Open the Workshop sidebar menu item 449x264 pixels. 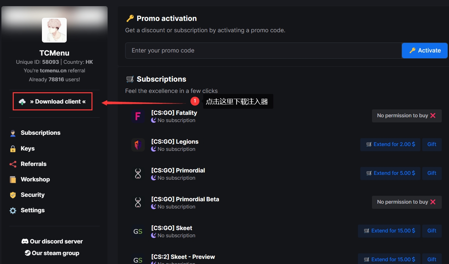pos(35,179)
